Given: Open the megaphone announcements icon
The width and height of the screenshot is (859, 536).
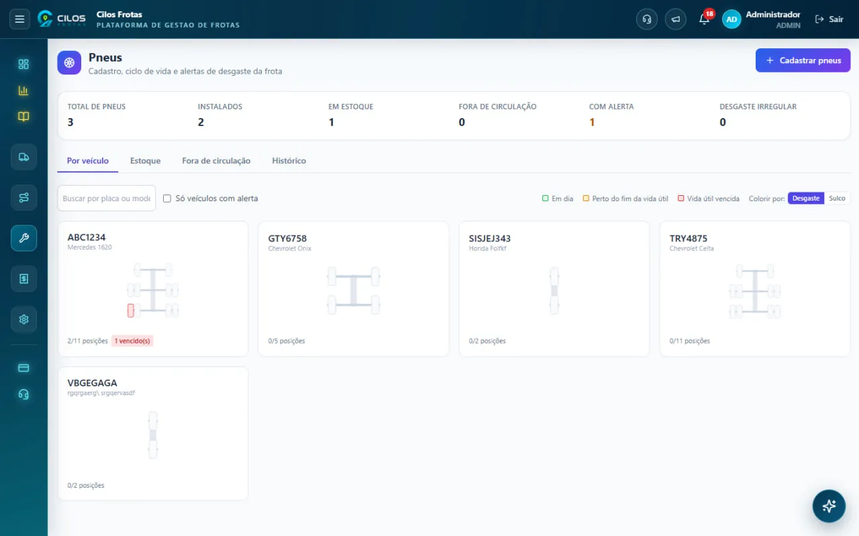Looking at the screenshot, I should (676, 19).
